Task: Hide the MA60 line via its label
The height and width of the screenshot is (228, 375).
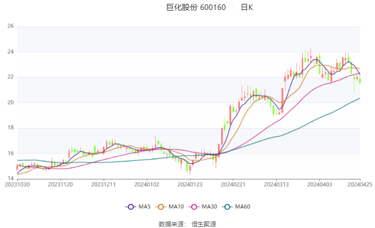Action: click(243, 206)
